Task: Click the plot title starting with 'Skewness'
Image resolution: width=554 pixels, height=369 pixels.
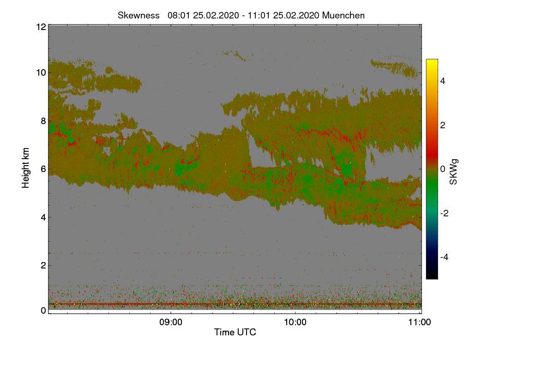Action: (x=241, y=15)
